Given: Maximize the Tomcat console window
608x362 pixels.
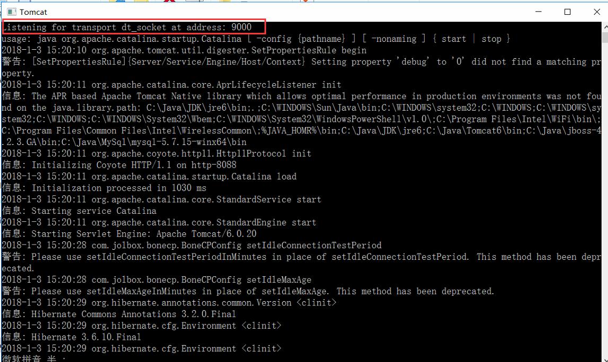Looking at the screenshot, I should (567, 12).
